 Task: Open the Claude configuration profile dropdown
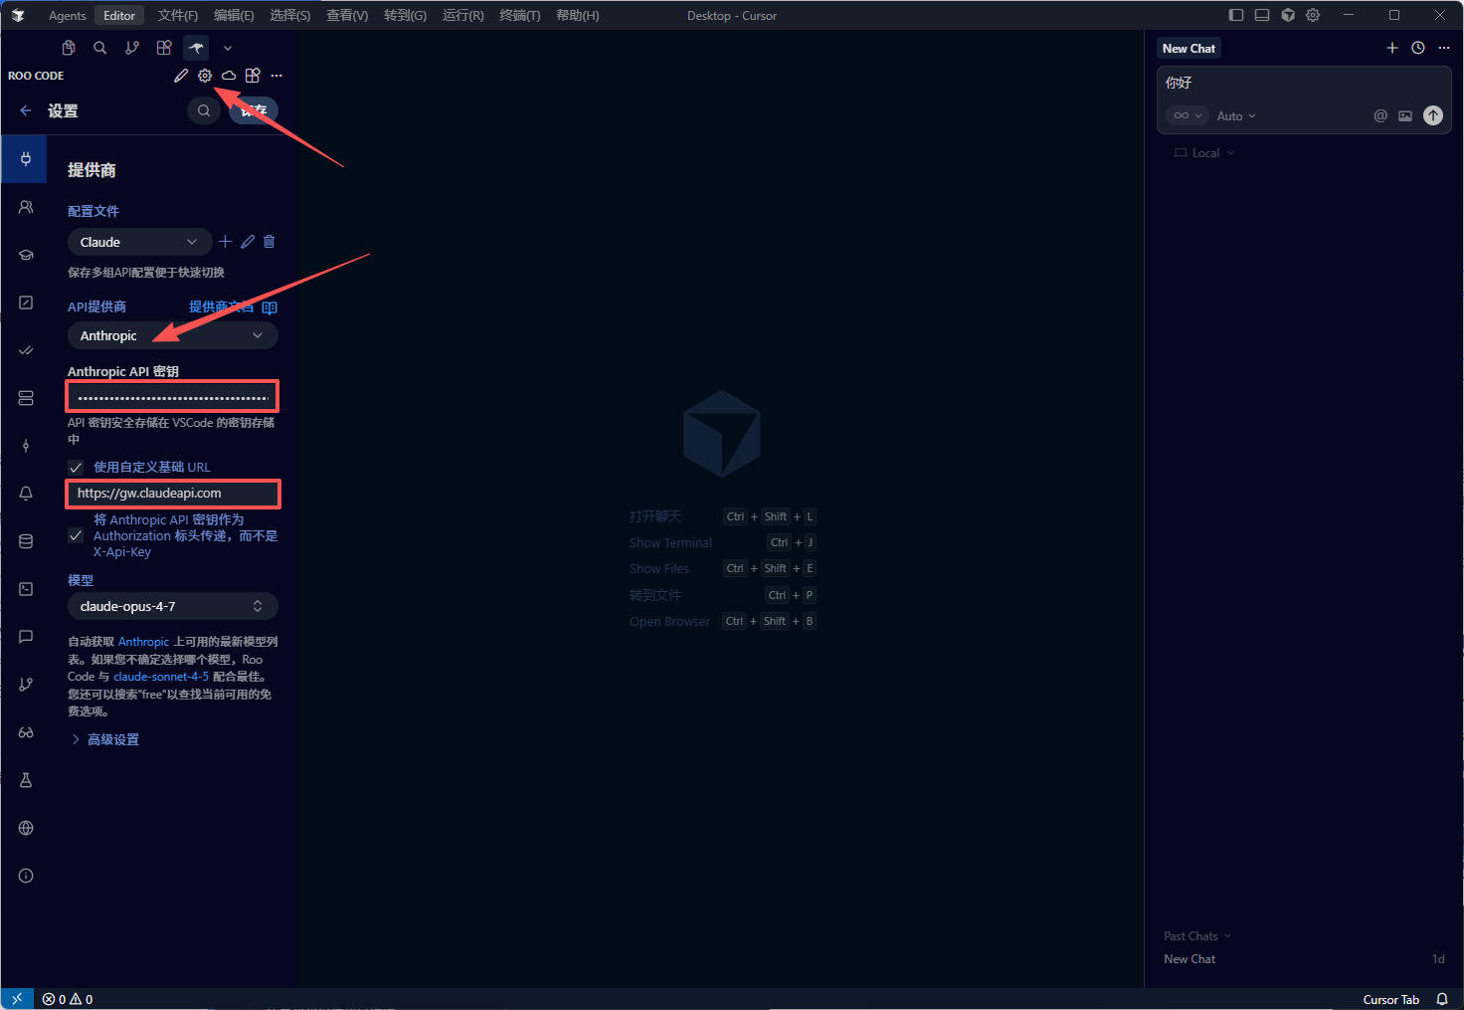[x=139, y=242]
